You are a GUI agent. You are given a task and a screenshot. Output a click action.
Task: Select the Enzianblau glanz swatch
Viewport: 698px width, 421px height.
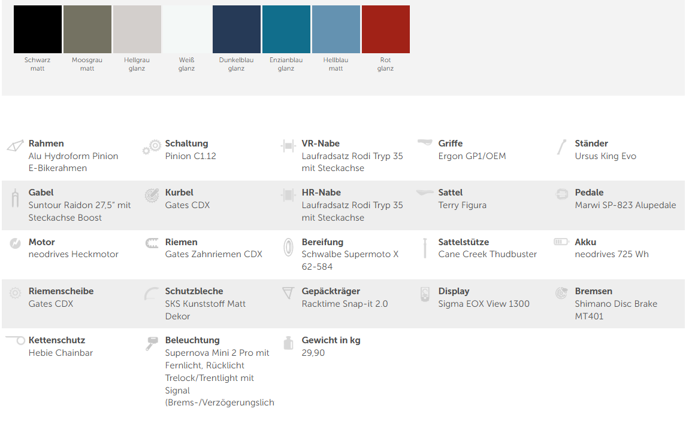286,29
